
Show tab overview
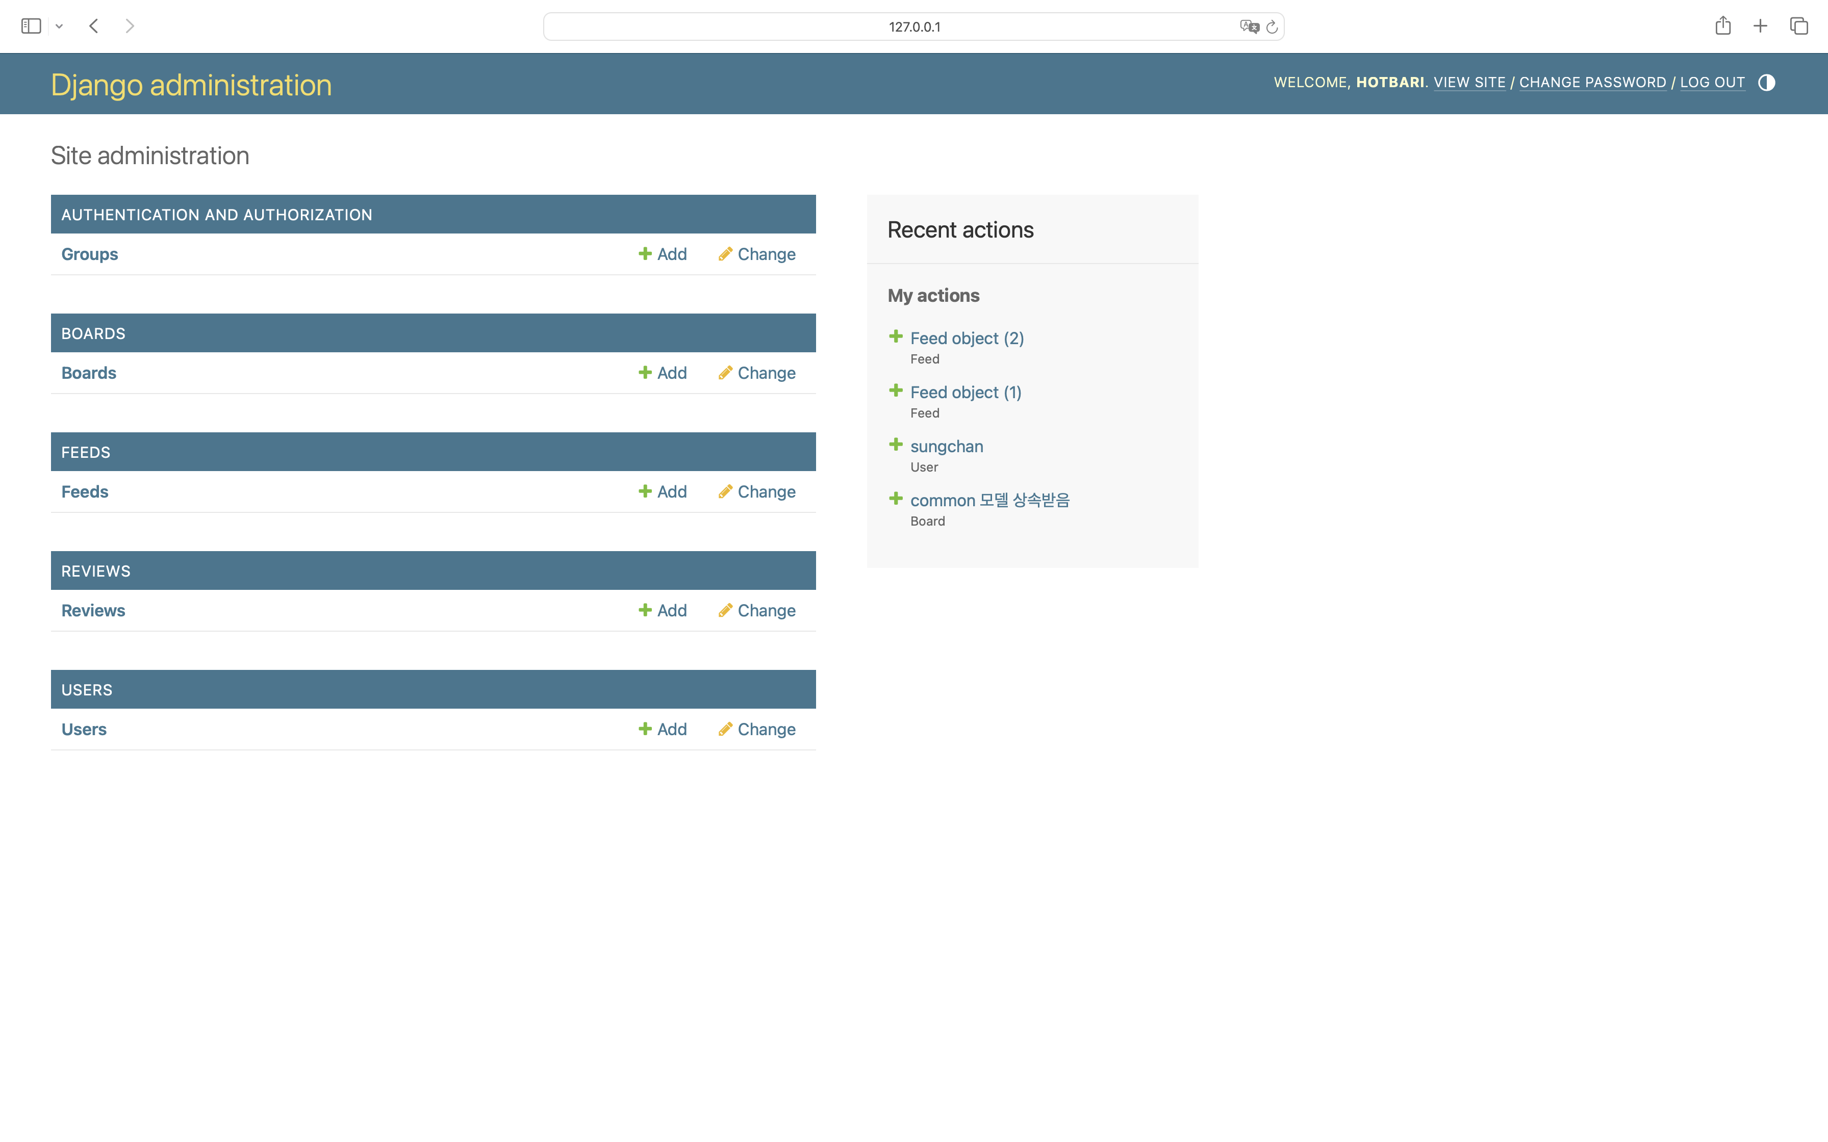point(1799,27)
